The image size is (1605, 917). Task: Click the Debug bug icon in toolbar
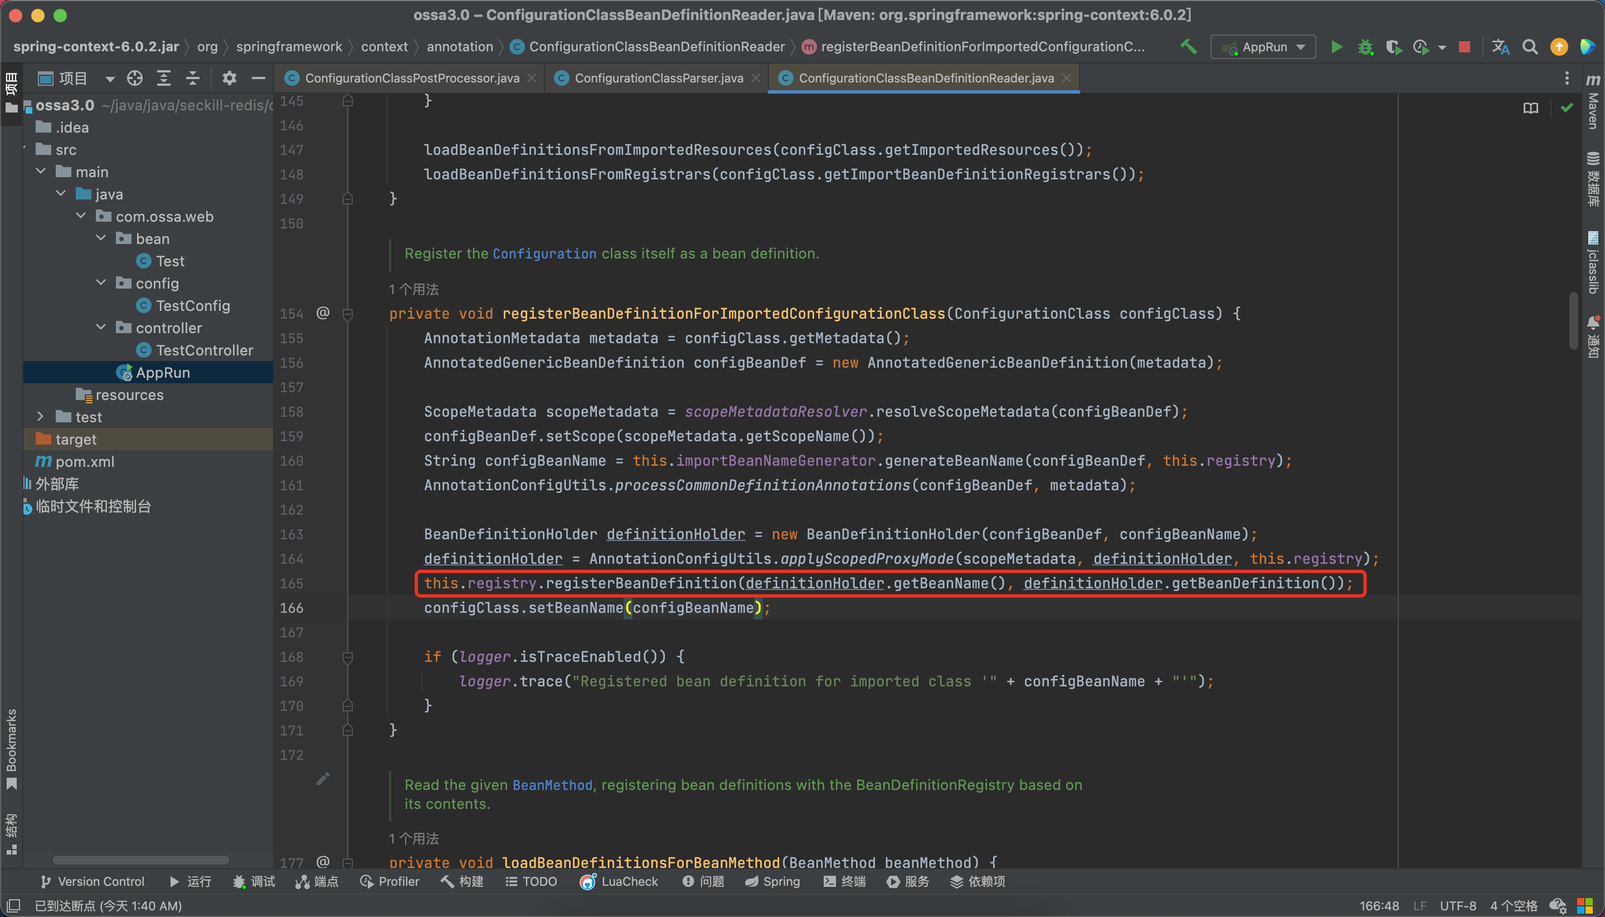1365,47
